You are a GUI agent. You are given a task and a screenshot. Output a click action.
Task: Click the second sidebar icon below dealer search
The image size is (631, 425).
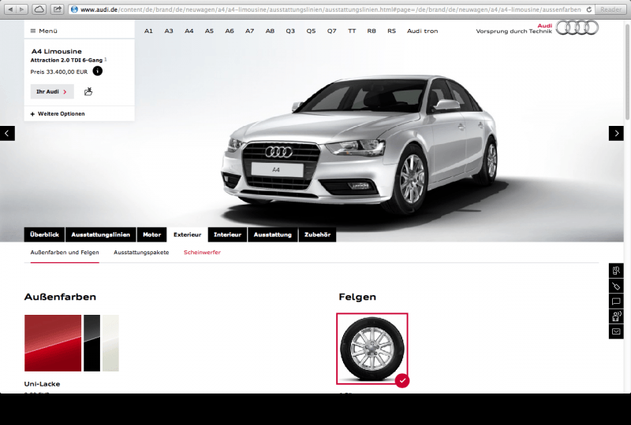tap(616, 286)
